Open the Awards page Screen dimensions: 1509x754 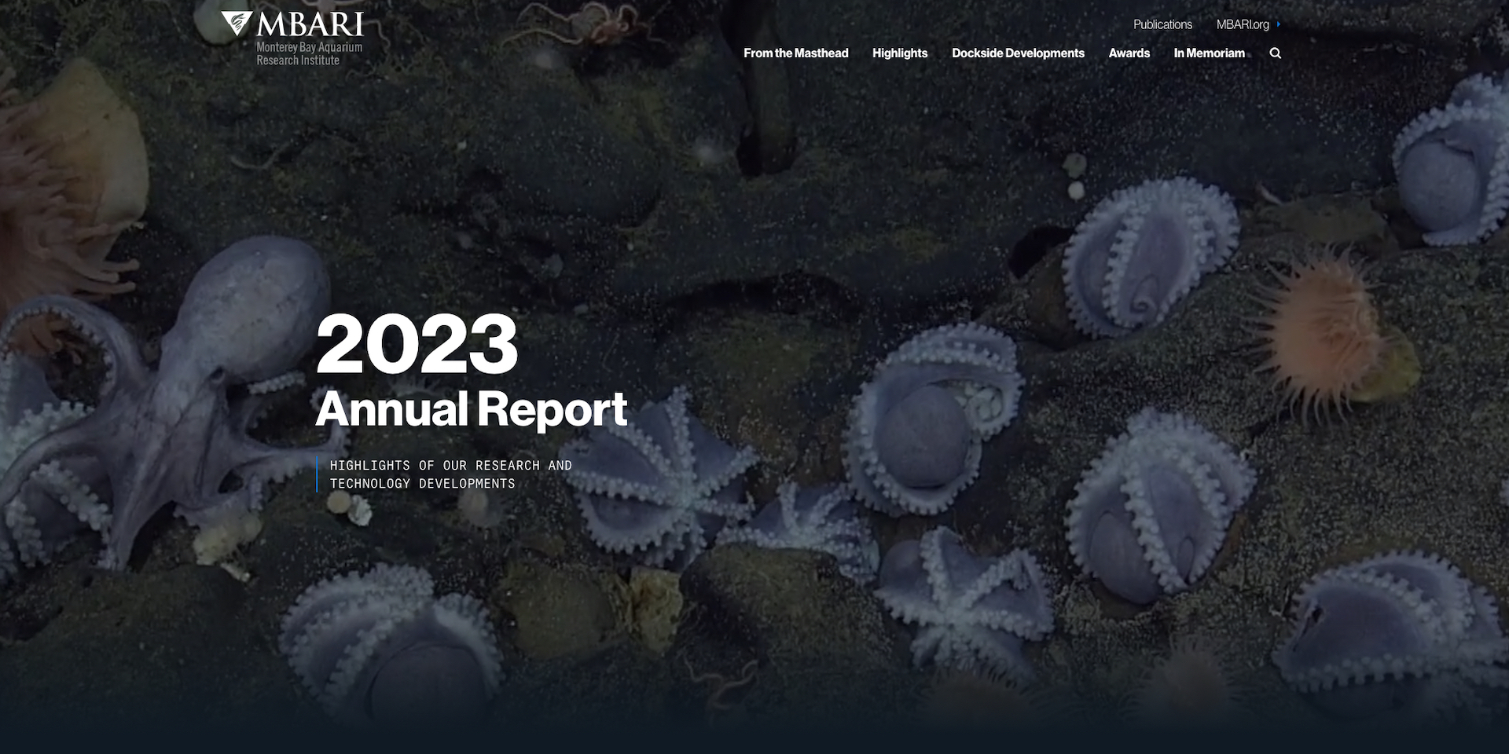click(x=1129, y=53)
